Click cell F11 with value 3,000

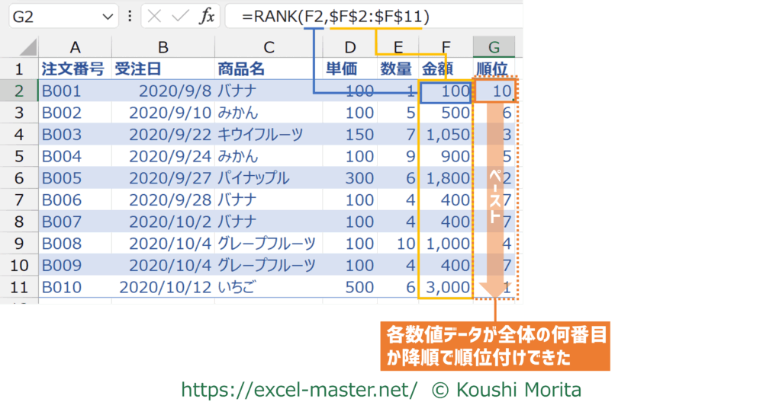446,288
